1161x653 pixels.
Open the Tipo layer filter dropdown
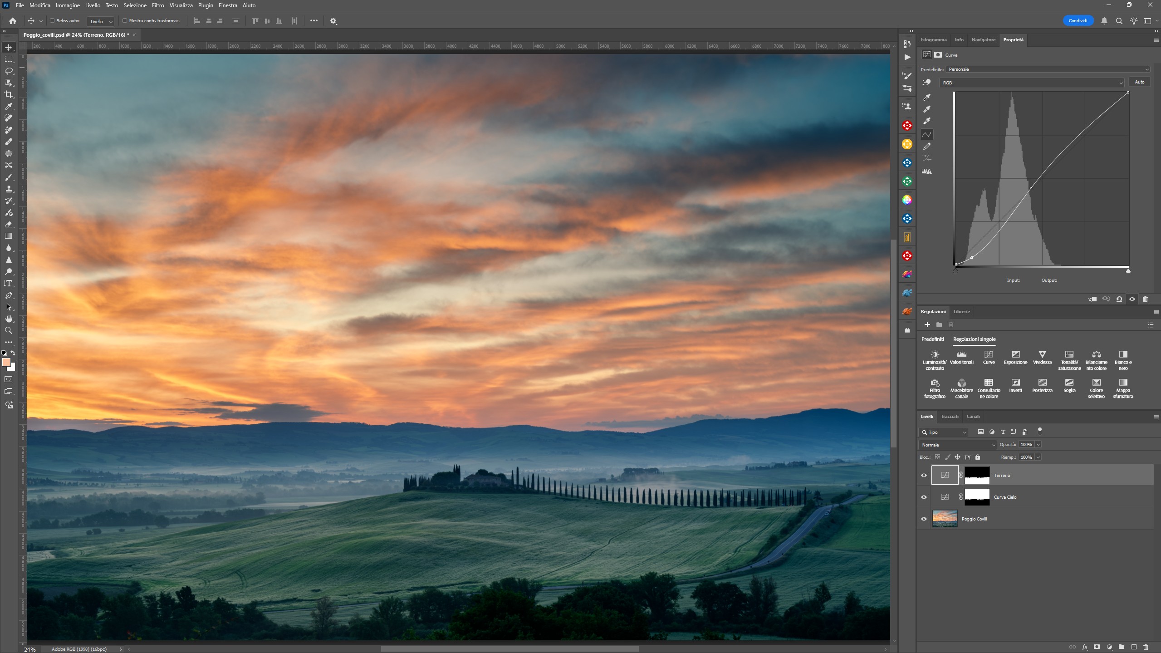(x=943, y=432)
